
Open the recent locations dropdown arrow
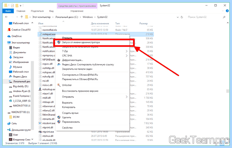pyautogui.click(x=17, y=17)
